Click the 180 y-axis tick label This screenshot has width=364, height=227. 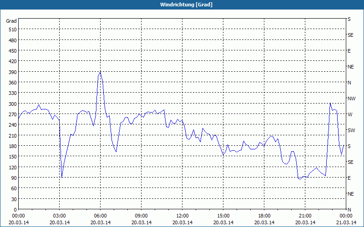click(13, 146)
